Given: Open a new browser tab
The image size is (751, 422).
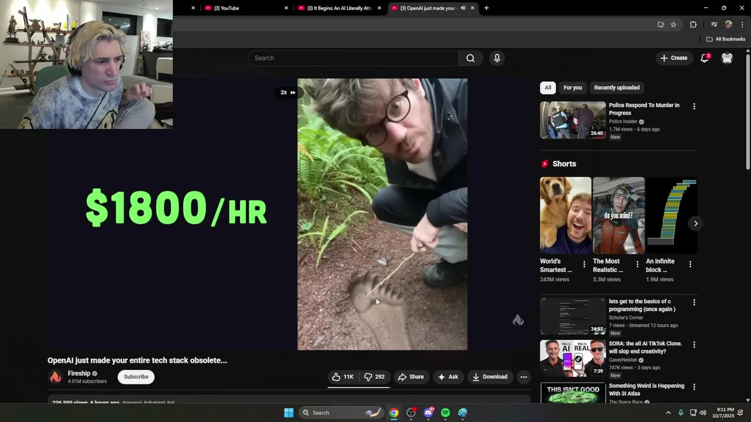Looking at the screenshot, I should point(486,8).
